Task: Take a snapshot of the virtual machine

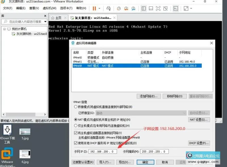Action: coord(118,9)
